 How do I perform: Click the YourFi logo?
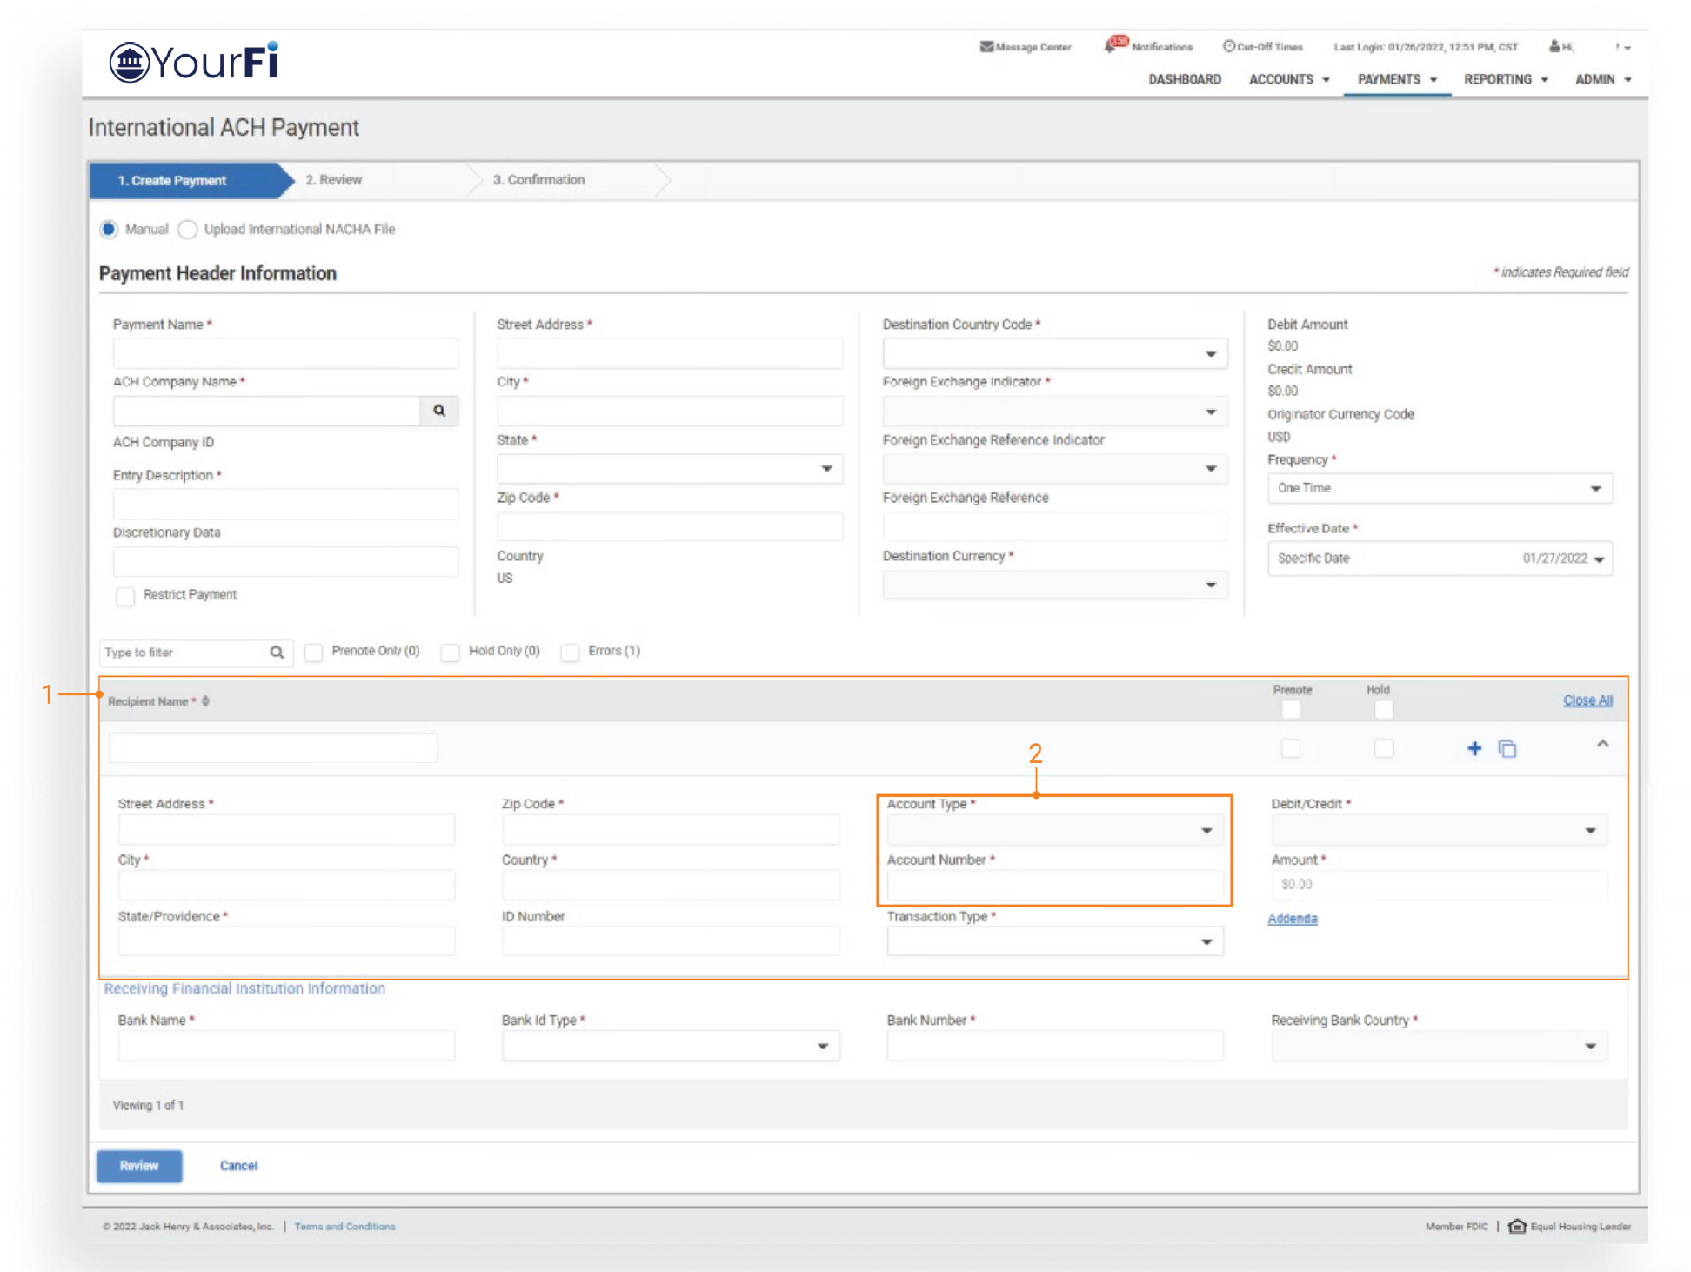tap(194, 63)
